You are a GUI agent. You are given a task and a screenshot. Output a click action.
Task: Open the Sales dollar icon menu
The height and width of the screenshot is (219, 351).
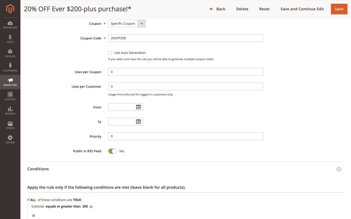point(10,39)
